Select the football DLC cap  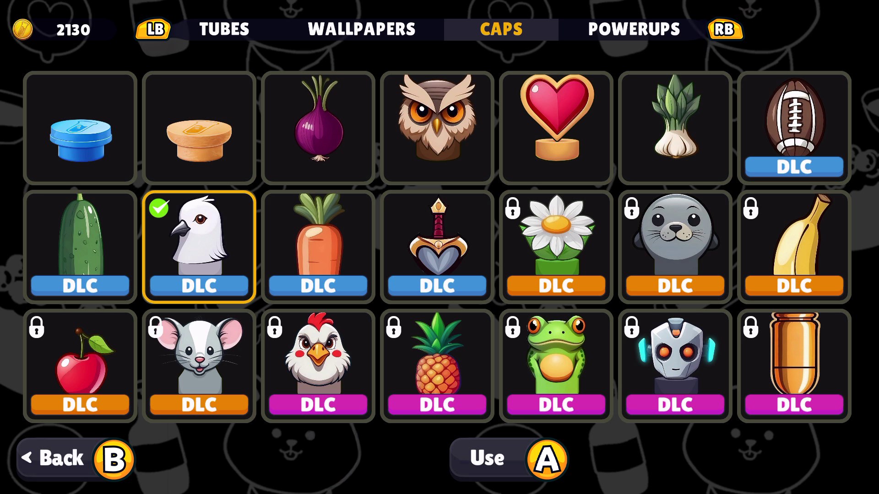click(794, 128)
